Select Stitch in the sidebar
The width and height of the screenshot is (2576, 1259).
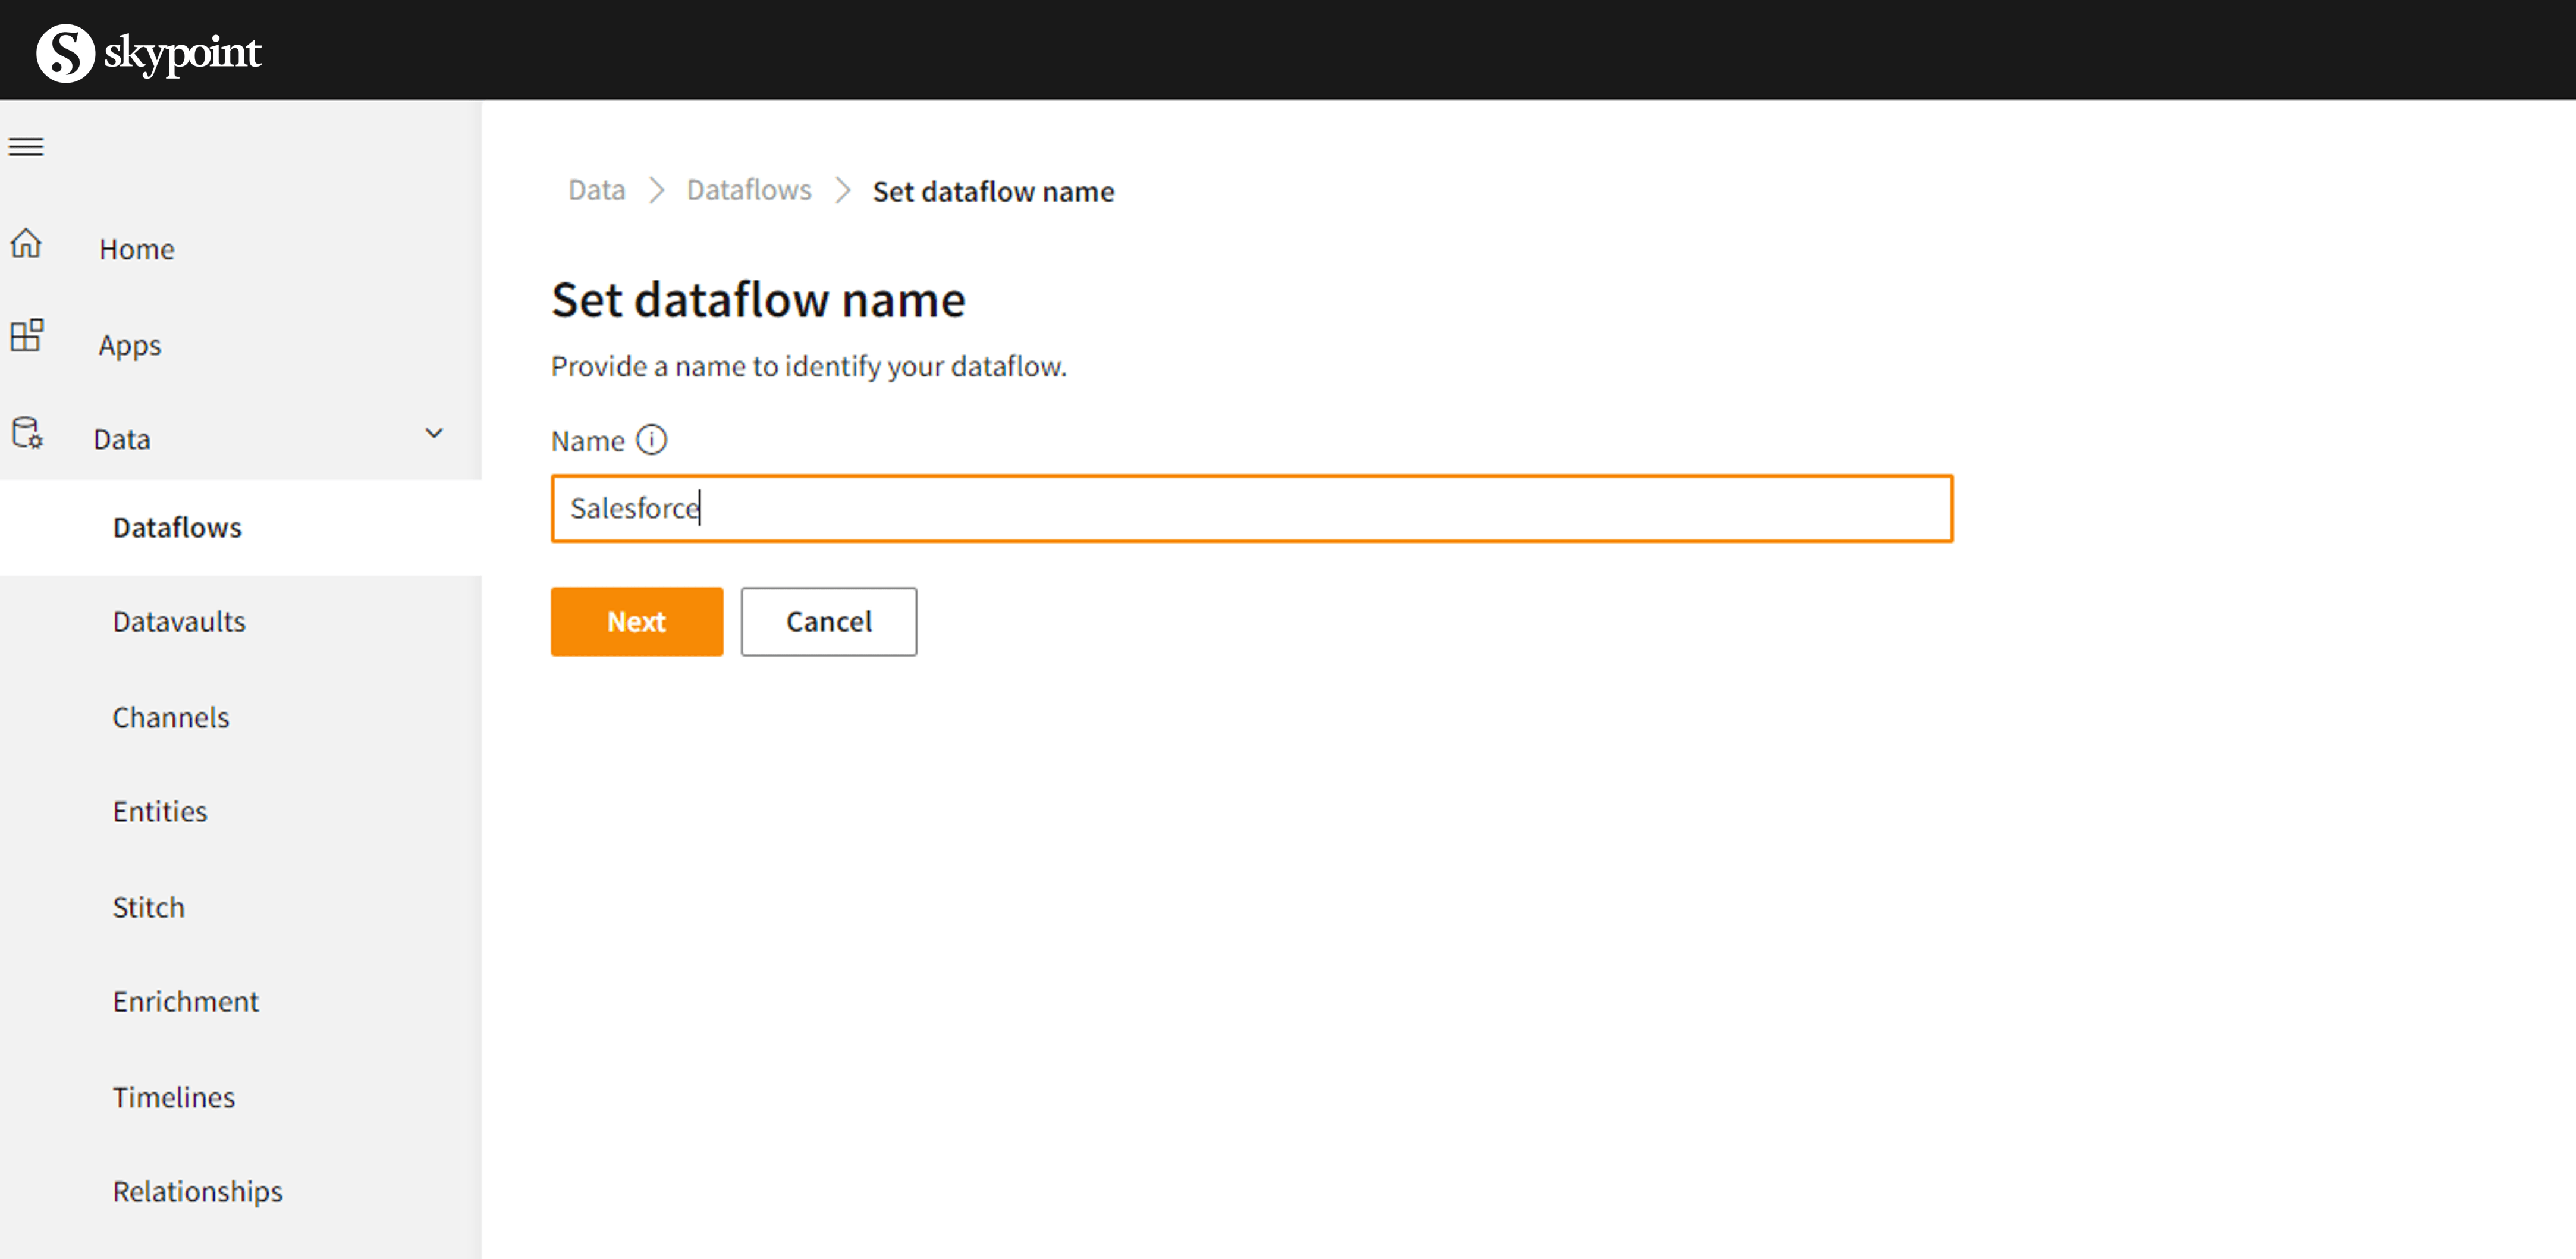coord(149,907)
